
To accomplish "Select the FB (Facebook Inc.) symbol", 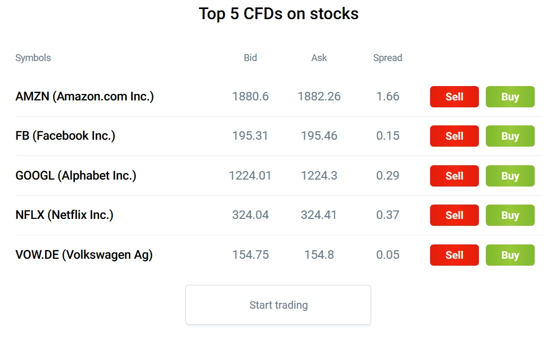I will point(65,136).
